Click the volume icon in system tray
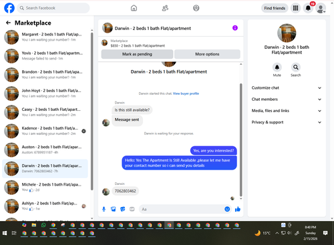Screen dimensions: 334x245 [289, 233]
